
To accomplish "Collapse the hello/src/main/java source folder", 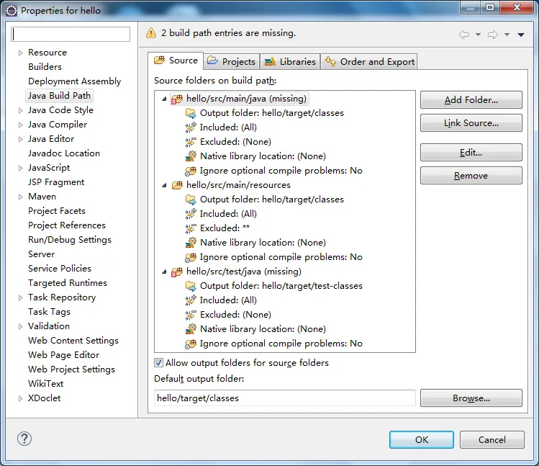I will (x=164, y=99).
